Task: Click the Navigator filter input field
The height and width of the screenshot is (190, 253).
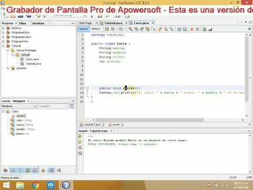Action: click(x=53, y=106)
